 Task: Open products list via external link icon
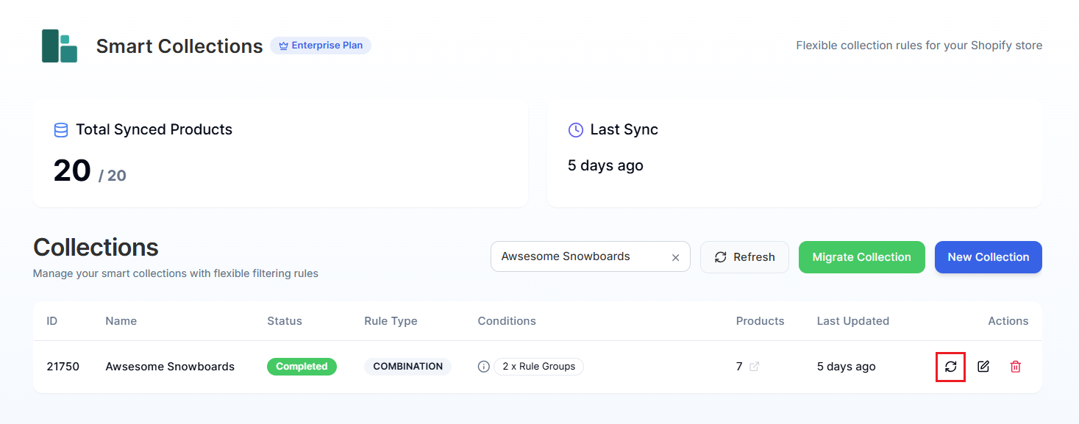point(753,367)
